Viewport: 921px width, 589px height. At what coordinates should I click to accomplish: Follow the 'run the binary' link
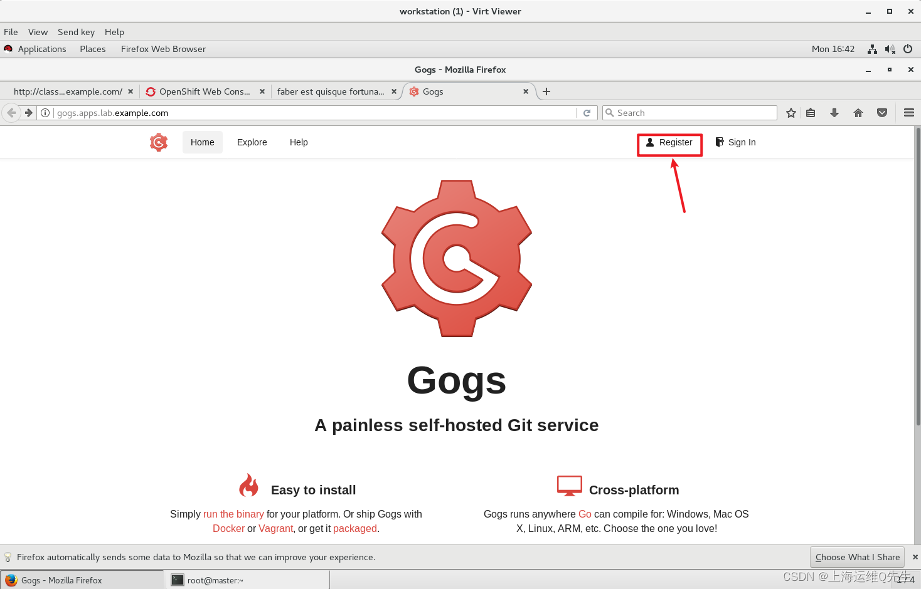pyautogui.click(x=233, y=514)
